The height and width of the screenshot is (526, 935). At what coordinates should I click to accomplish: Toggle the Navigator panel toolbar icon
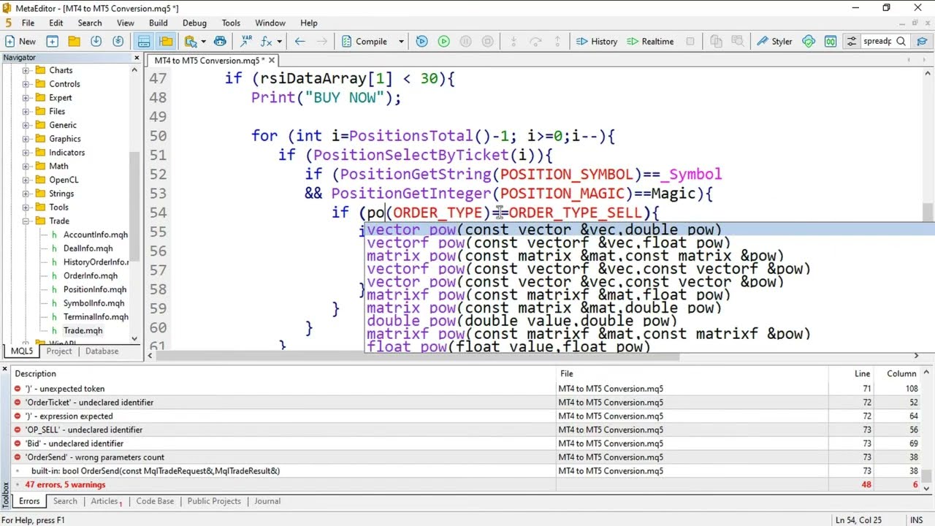click(x=166, y=42)
